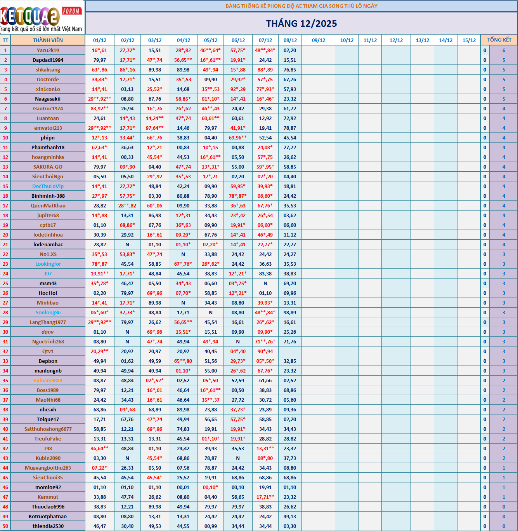Screen dimensions: 518x531
Task: Click the Ketqua2 Forum logo
Action: click(42, 17)
